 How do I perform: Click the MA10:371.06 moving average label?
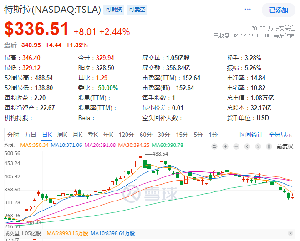click(66, 145)
